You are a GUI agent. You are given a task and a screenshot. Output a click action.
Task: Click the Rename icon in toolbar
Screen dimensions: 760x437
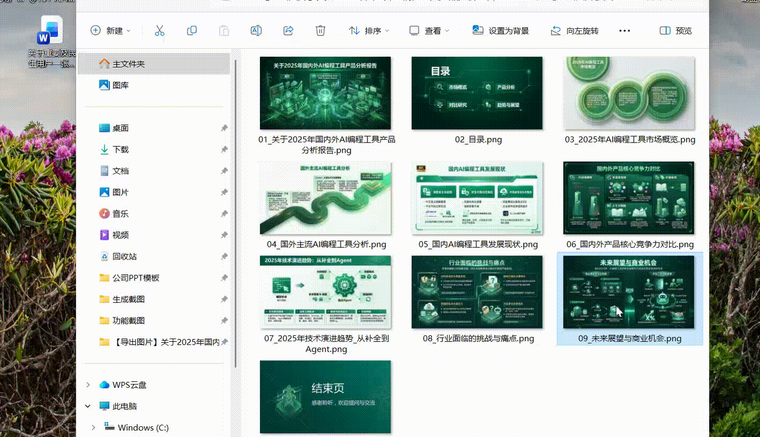[256, 31]
